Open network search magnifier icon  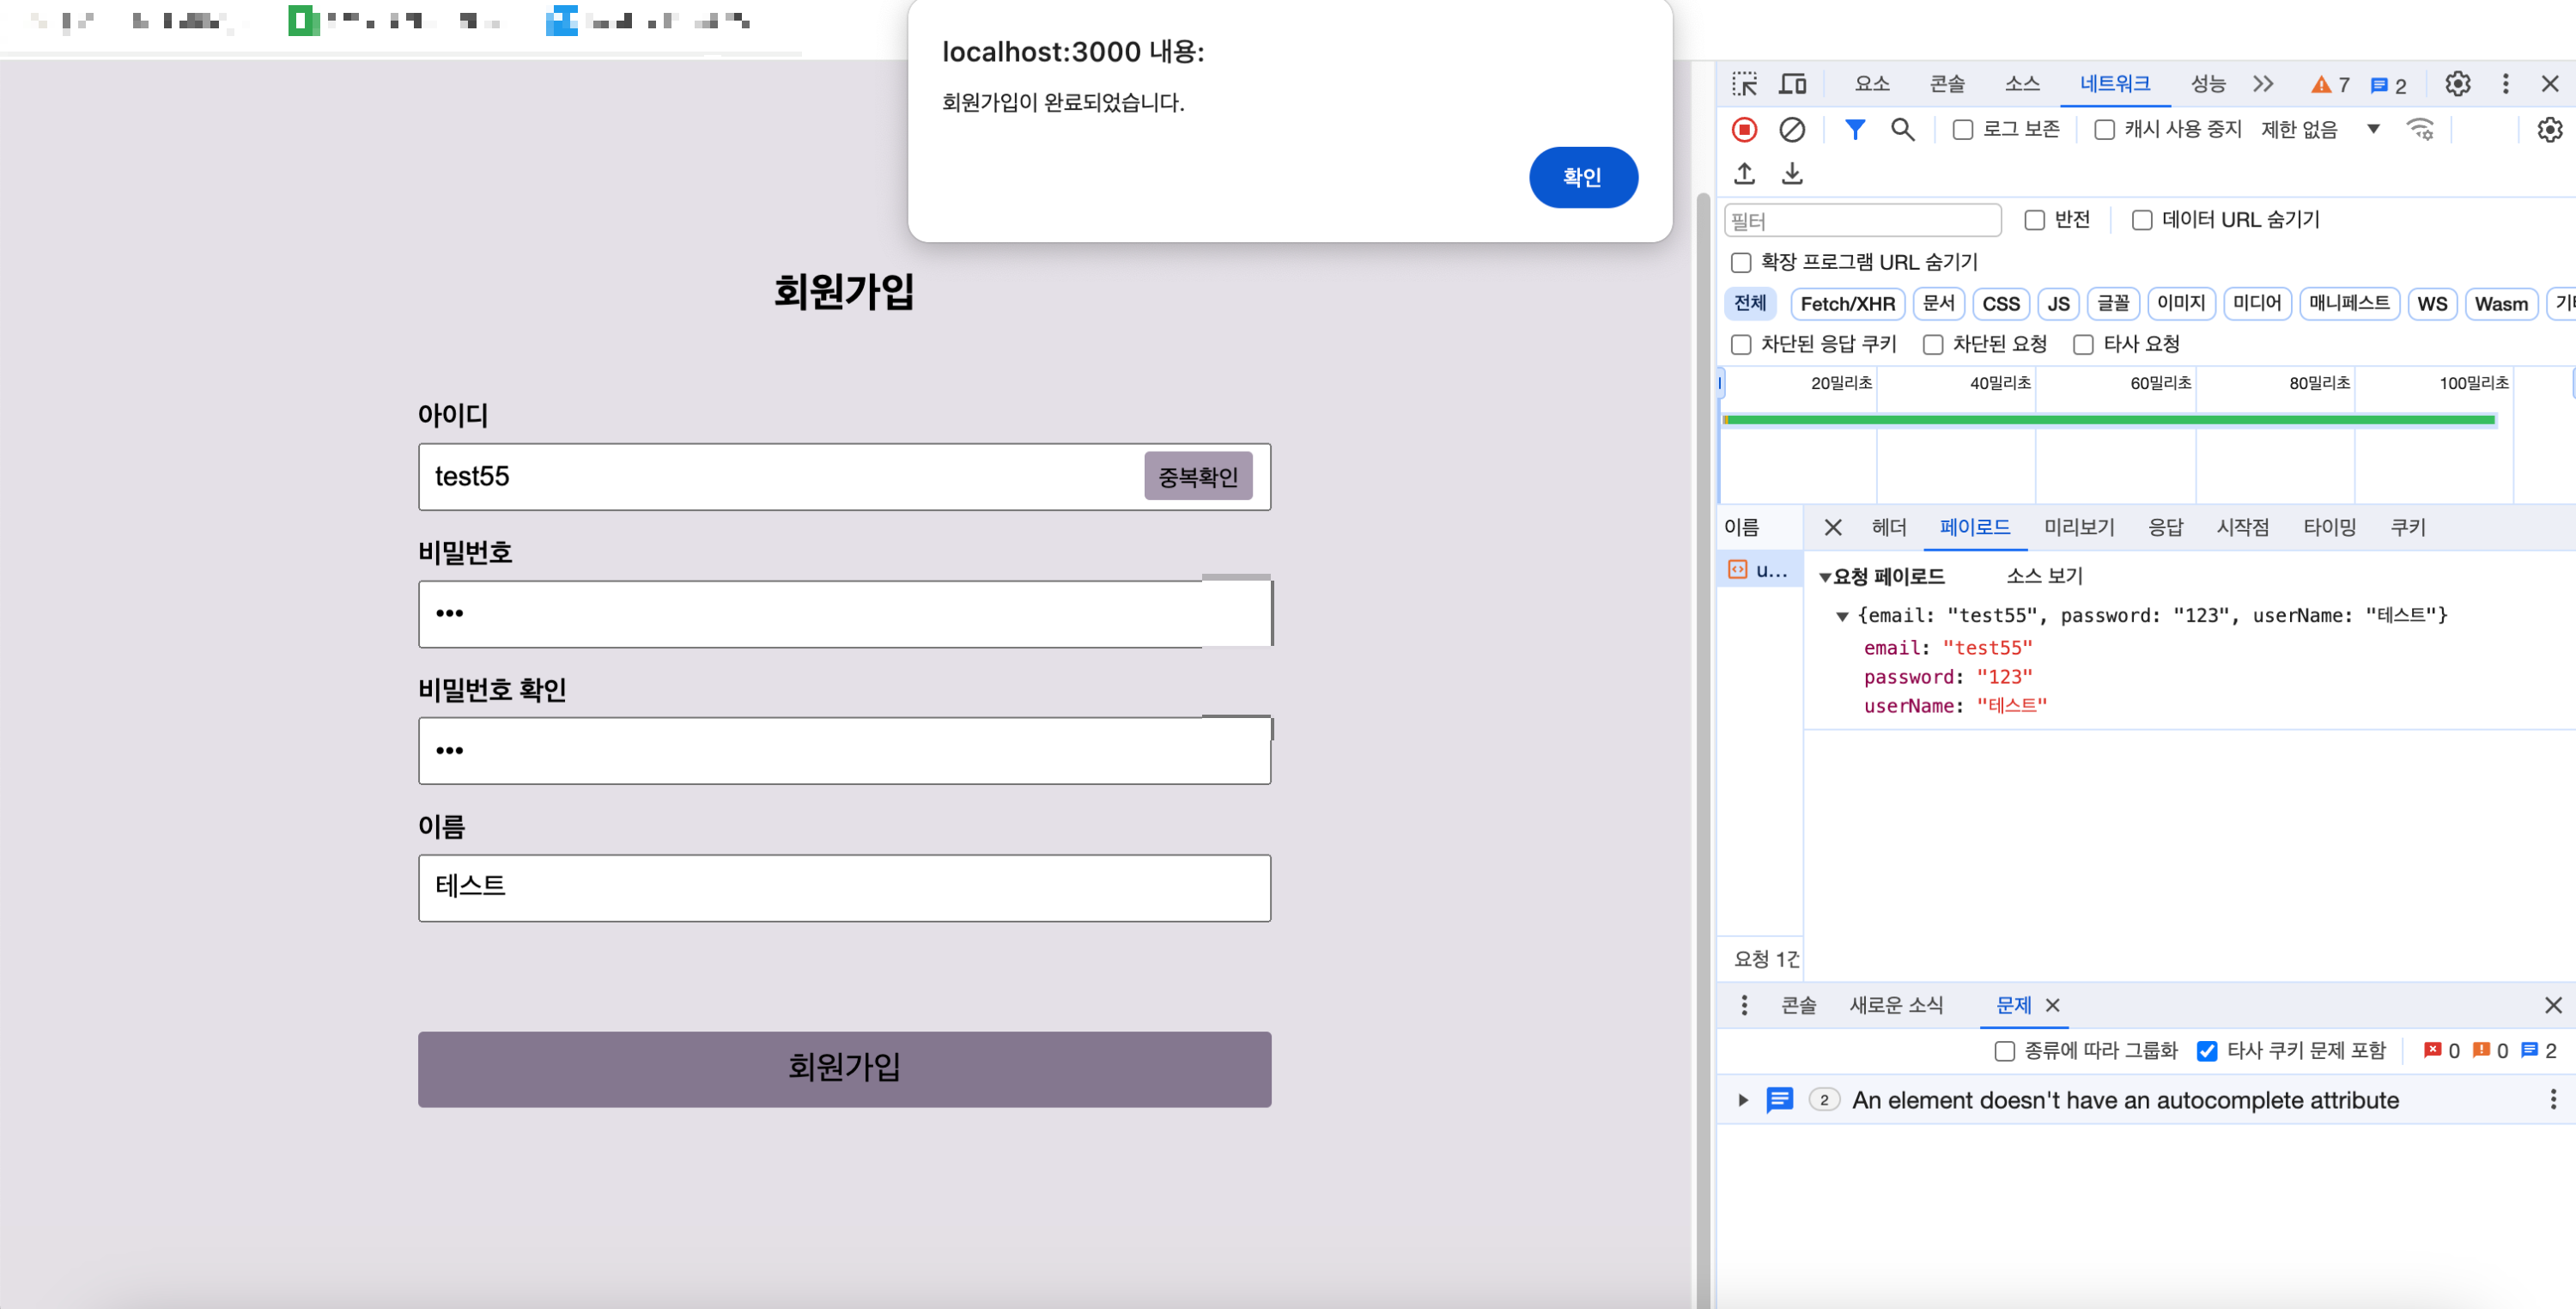pos(1902,129)
